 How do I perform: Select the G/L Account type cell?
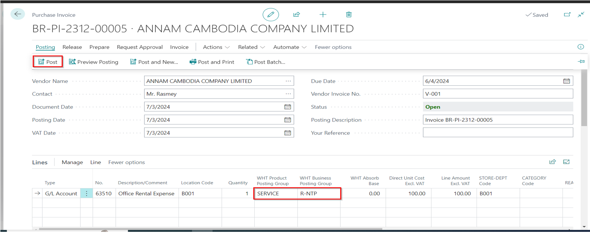(61, 193)
